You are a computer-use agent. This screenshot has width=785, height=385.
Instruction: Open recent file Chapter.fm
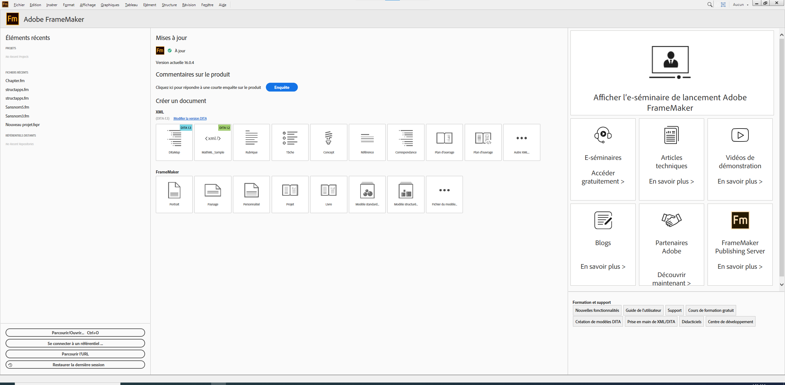(15, 81)
